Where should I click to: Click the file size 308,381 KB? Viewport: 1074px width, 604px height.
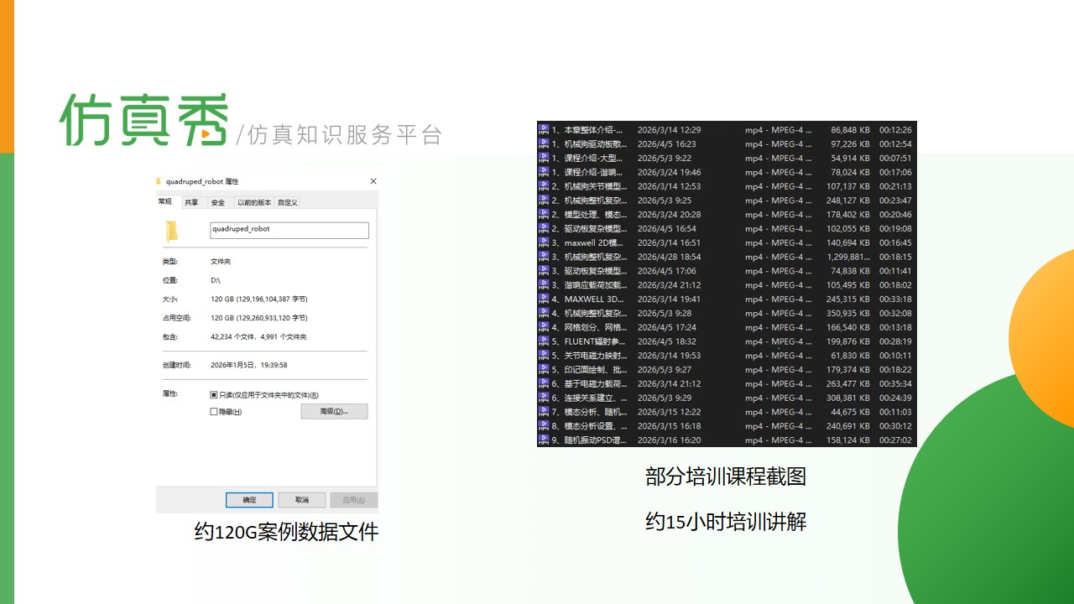click(847, 398)
